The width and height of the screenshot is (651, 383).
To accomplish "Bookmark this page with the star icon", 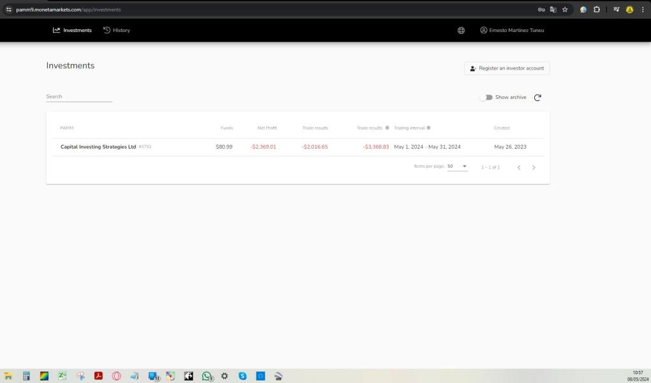I will point(565,10).
